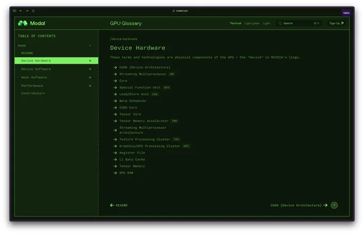Switch to the Light theme
This screenshot has height=234, width=364.
(x=267, y=23)
